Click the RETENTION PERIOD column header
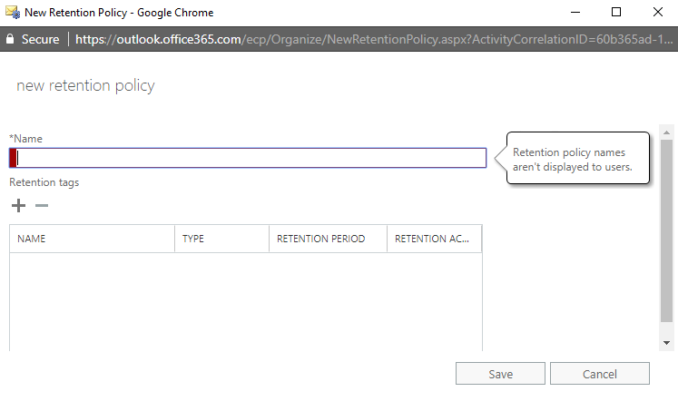The height and width of the screenshot is (411, 678). tap(326, 239)
